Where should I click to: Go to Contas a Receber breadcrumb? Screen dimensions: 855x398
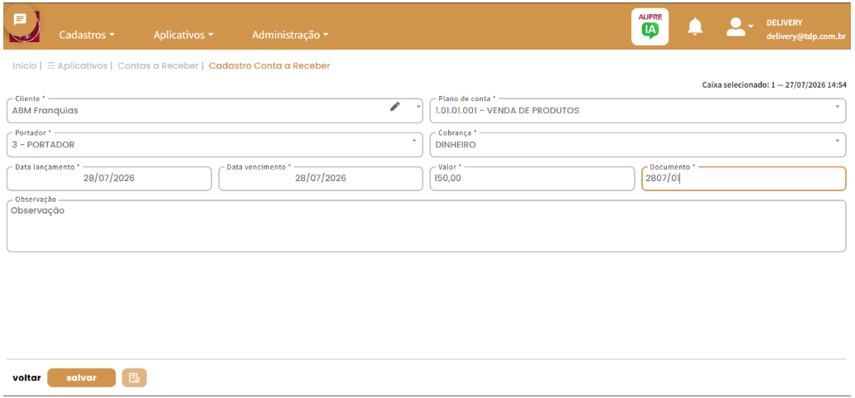click(x=158, y=66)
